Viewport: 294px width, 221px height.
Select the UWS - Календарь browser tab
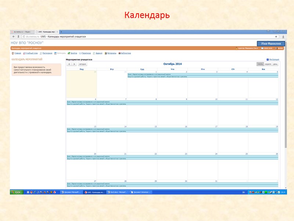pos(47,32)
